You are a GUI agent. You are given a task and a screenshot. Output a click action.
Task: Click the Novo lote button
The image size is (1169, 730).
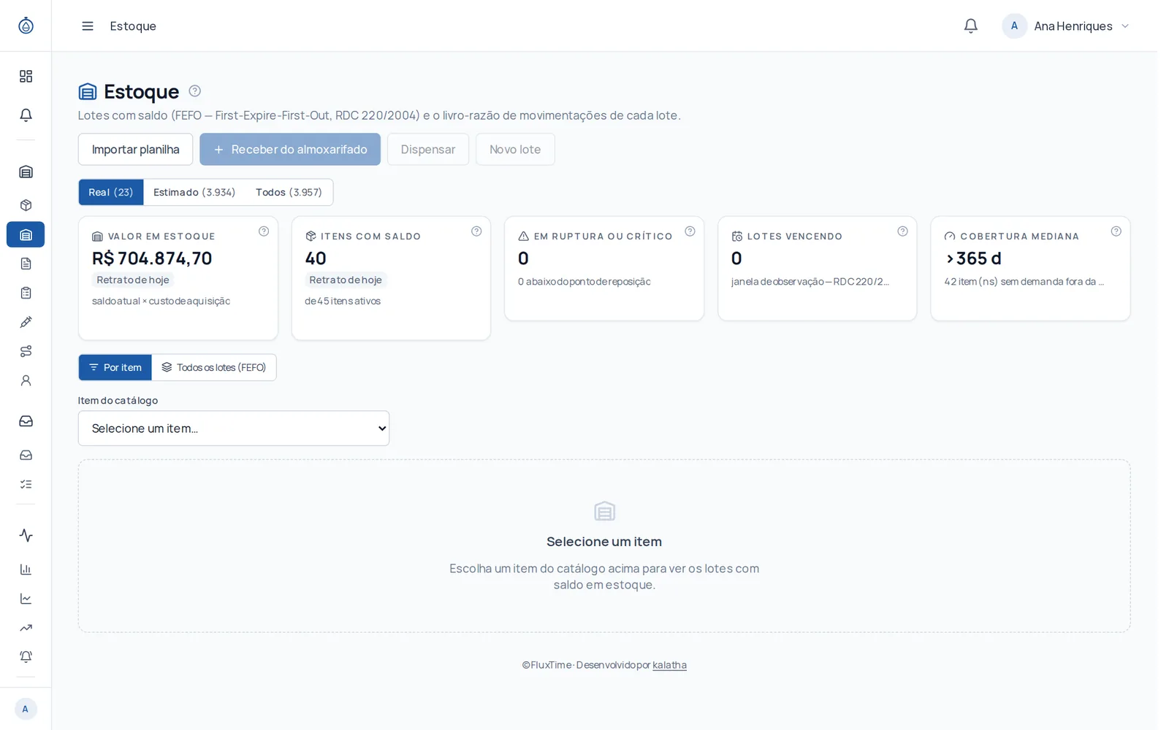click(x=515, y=150)
